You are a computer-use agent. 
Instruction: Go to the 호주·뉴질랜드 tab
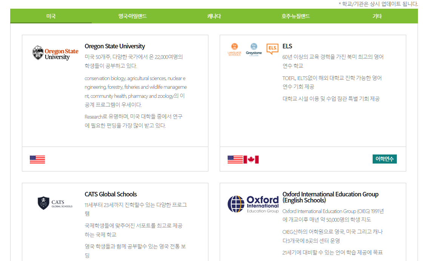[296, 16]
